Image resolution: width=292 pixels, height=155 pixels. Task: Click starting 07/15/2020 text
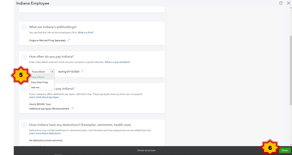(x=69, y=72)
